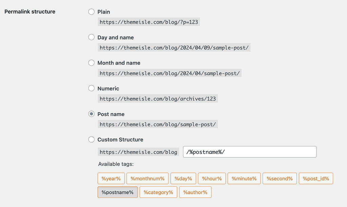347x207 pixels.
Task: Select the Plain permalink radio button
Action: tap(91, 12)
